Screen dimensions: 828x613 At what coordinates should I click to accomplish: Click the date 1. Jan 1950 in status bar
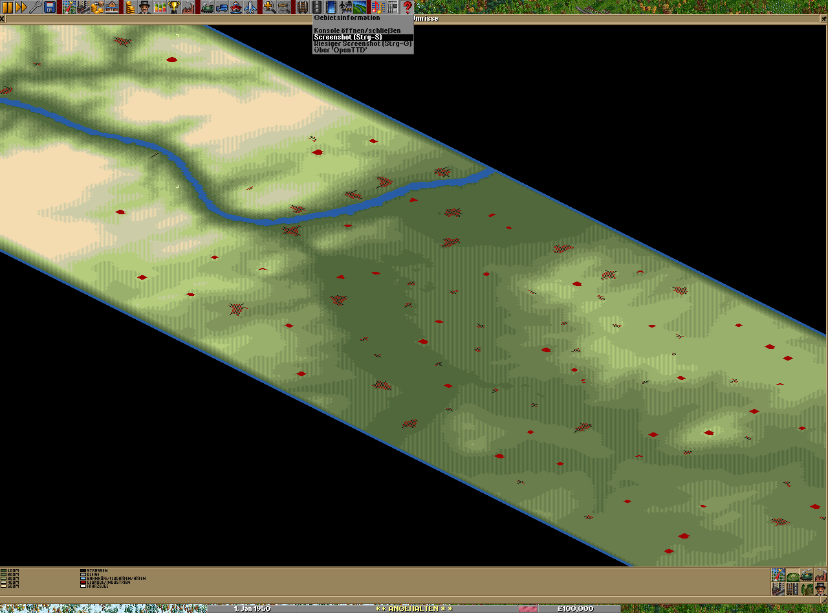(x=252, y=608)
